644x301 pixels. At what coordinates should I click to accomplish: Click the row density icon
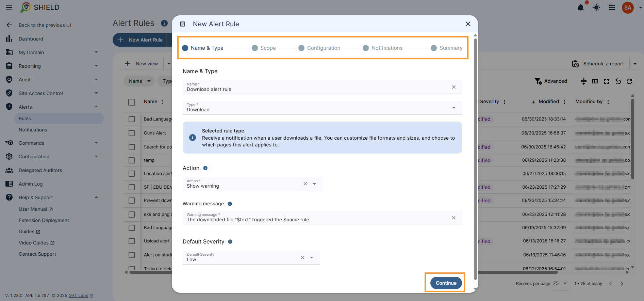coord(583,81)
